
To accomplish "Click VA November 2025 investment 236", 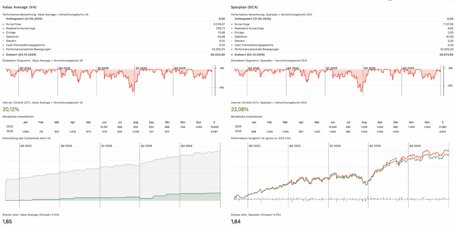I will 182,127.
